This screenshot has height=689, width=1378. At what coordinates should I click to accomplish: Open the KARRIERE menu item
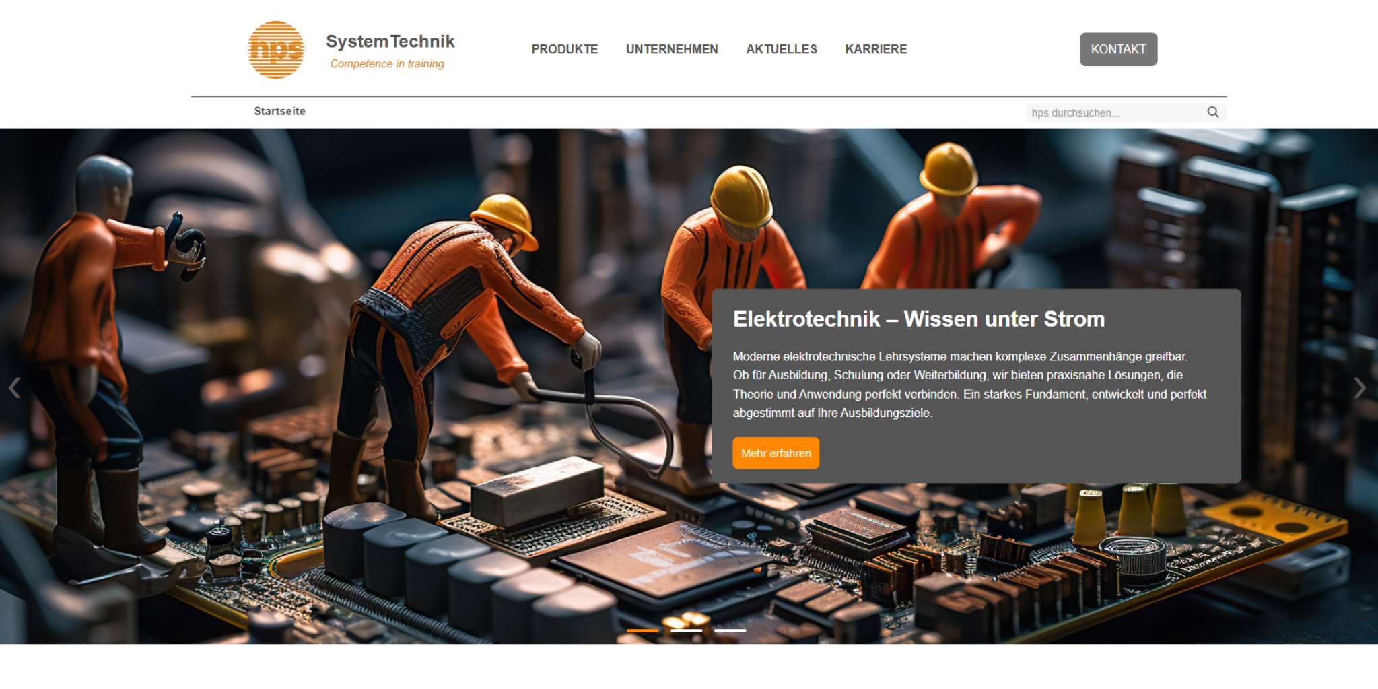pos(875,49)
